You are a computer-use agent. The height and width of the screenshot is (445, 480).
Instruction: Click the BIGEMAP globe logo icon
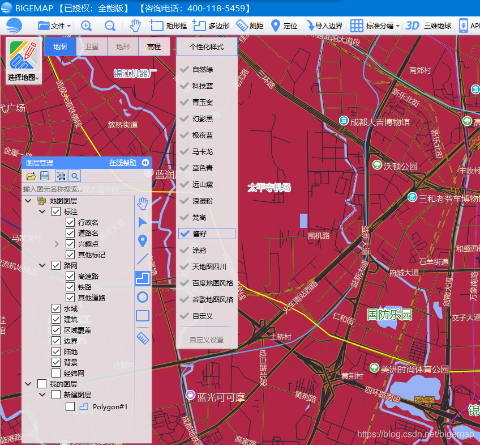pos(14,26)
